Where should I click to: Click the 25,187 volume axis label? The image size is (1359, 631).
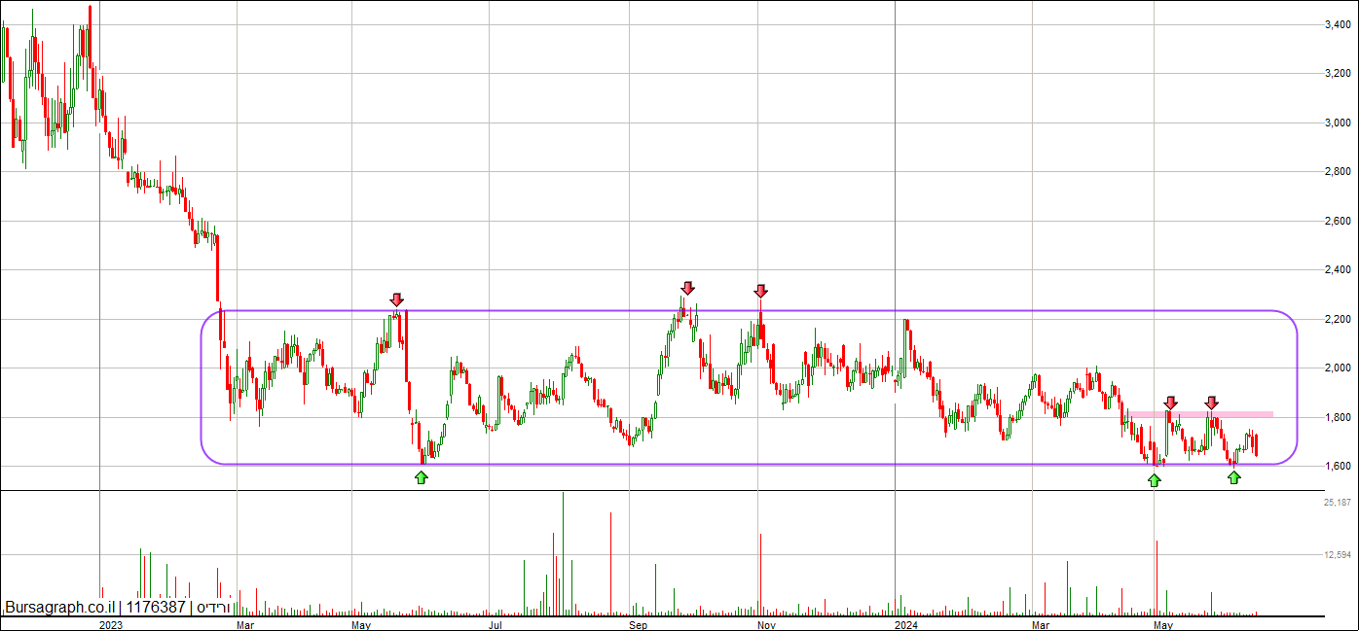click(x=1337, y=503)
